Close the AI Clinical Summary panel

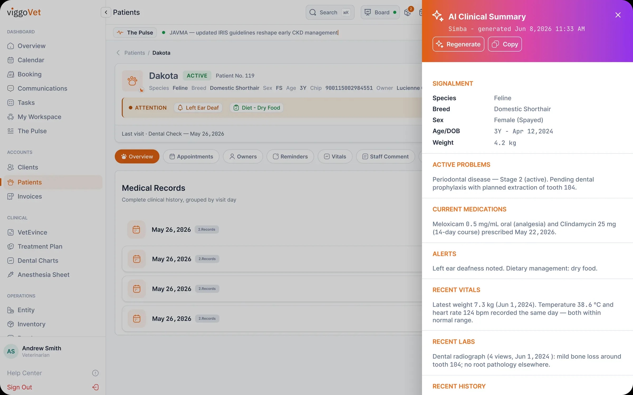(618, 15)
